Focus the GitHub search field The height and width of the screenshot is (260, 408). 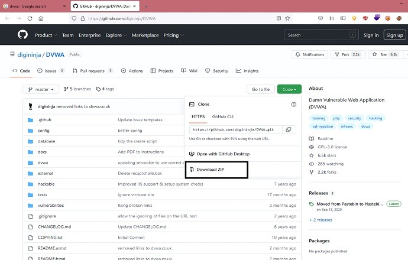pos(321,35)
